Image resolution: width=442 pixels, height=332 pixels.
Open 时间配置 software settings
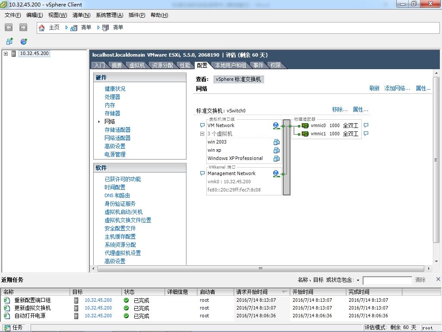click(x=115, y=188)
